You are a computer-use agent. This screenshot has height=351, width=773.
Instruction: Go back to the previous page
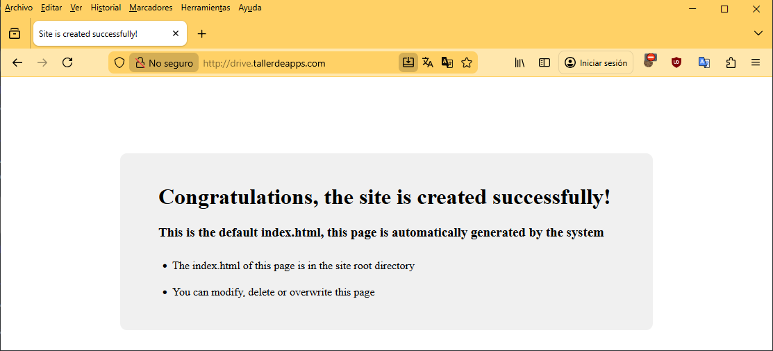[18, 62]
